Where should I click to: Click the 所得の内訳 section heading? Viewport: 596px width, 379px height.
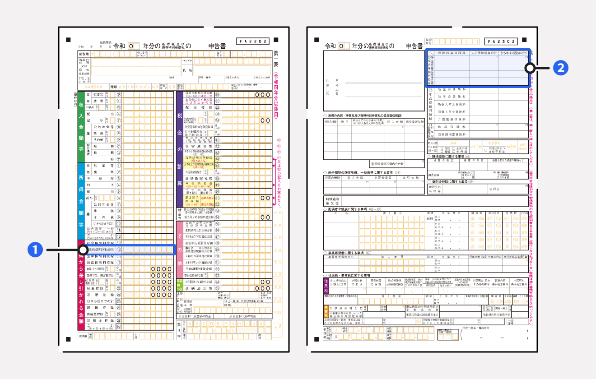[x=363, y=116]
